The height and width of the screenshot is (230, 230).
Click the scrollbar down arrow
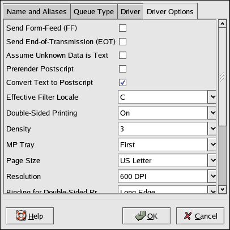(222, 189)
